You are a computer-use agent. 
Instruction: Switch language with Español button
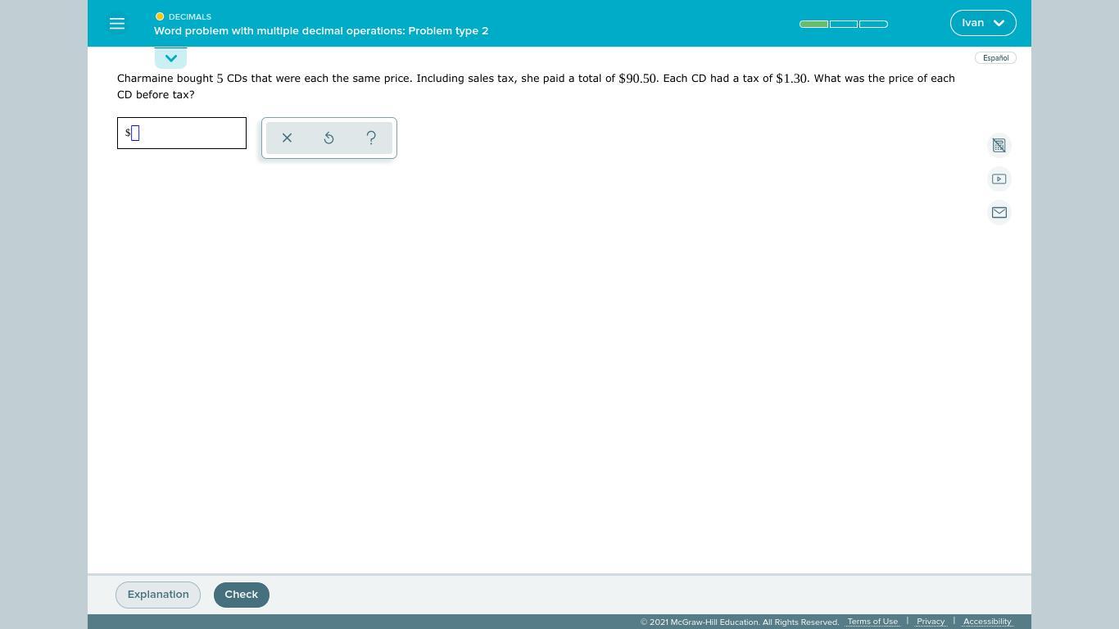tap(995, 57)
